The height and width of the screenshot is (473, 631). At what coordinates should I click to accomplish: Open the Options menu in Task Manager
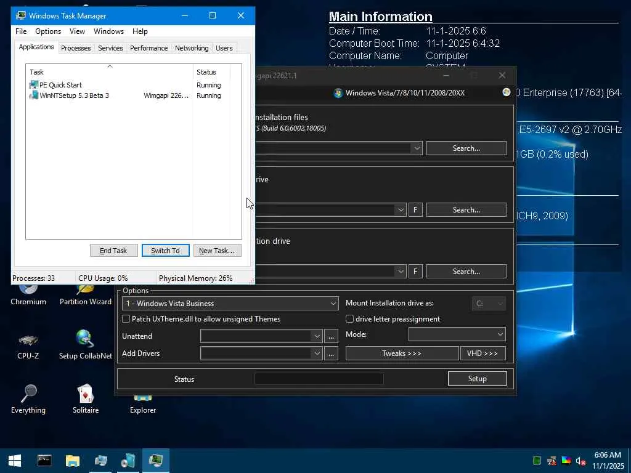[x=48, y=31]
